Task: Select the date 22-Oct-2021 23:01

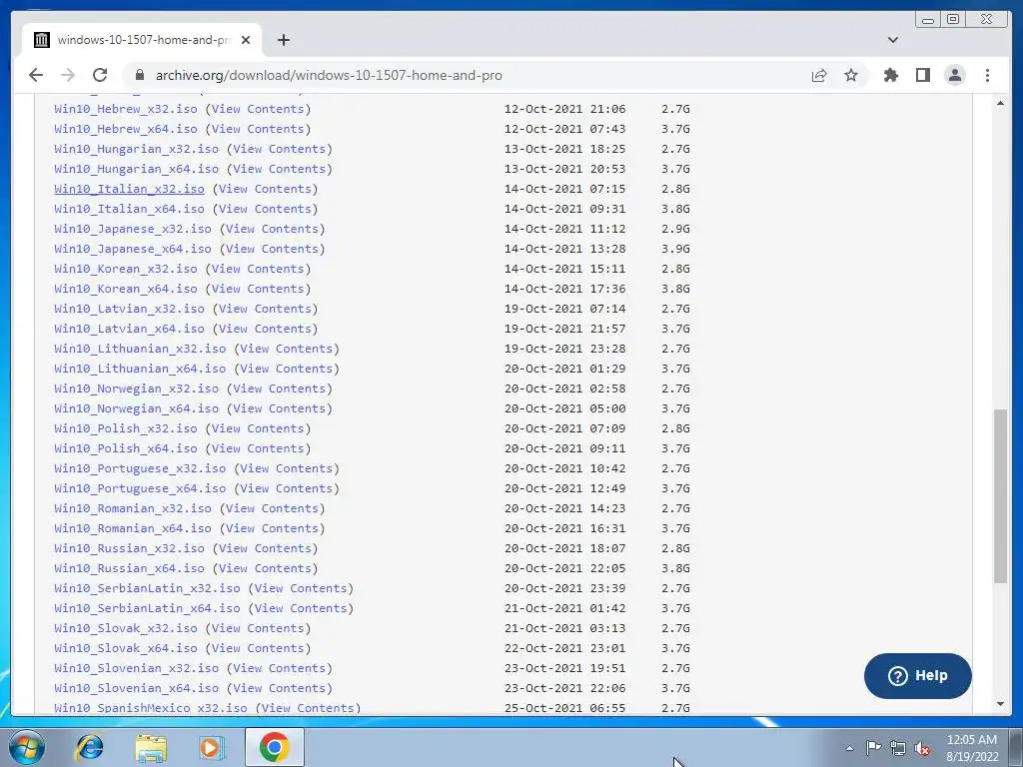Action: (565, 648)
